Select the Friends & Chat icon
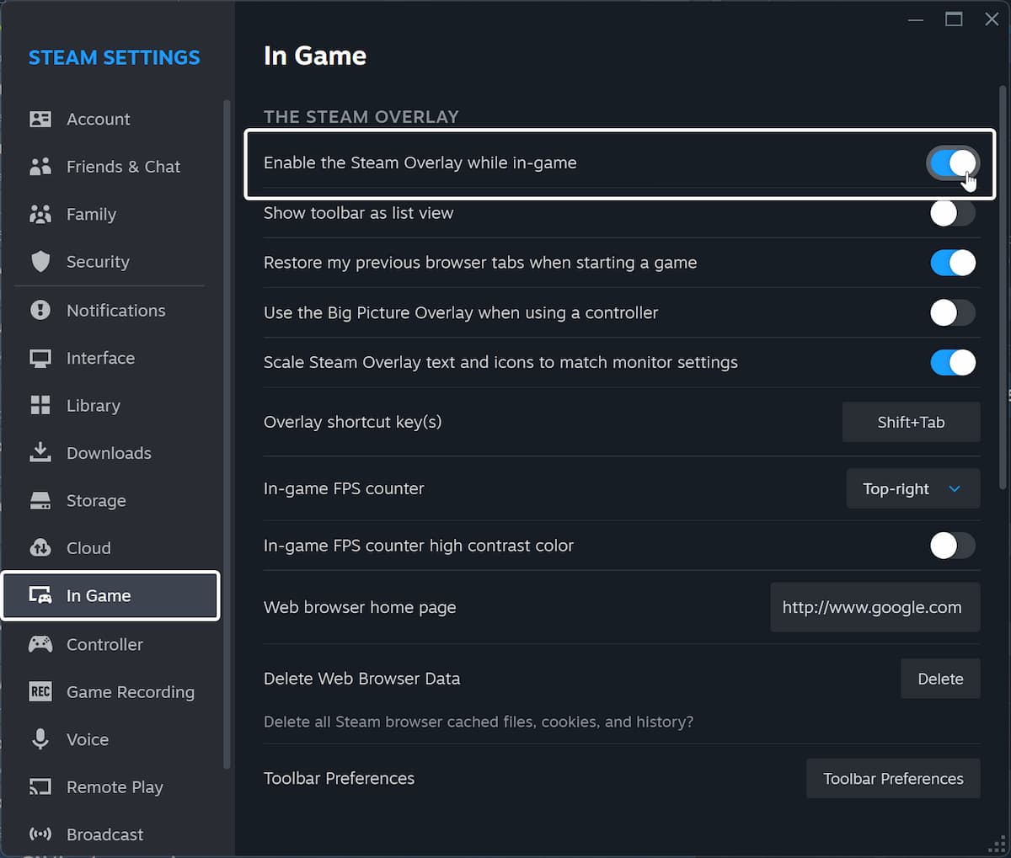 pos(40,167)
